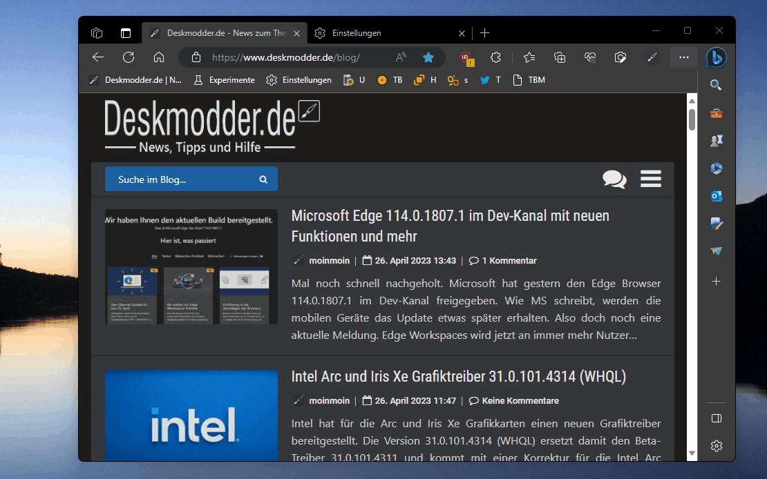The image size is (767, 479).
Task: Expand the hamburger menu on the site
Action: 651,179
